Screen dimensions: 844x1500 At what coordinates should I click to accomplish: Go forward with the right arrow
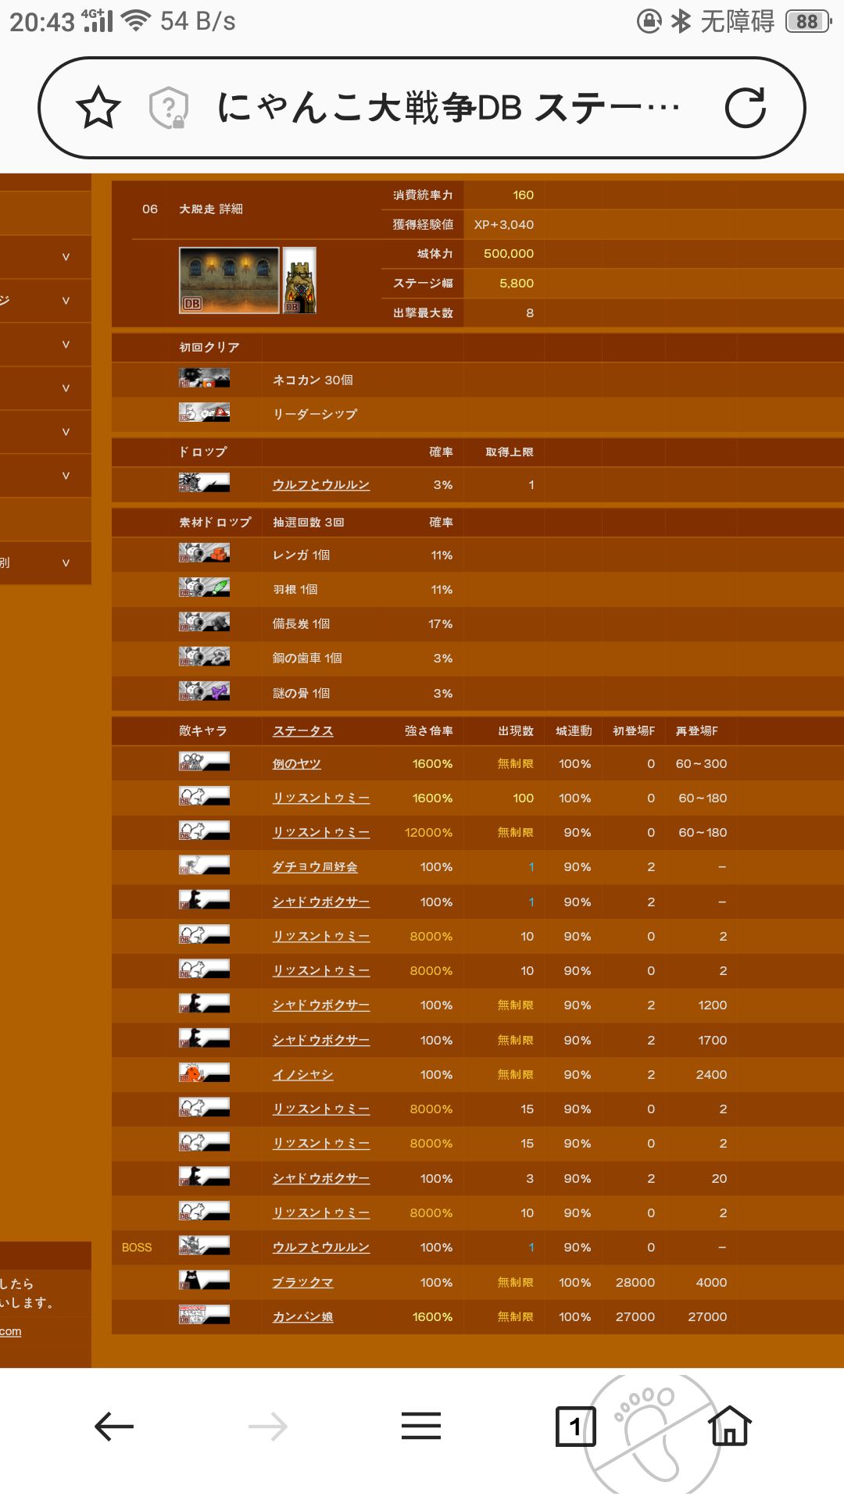(x=268, y=1427)
